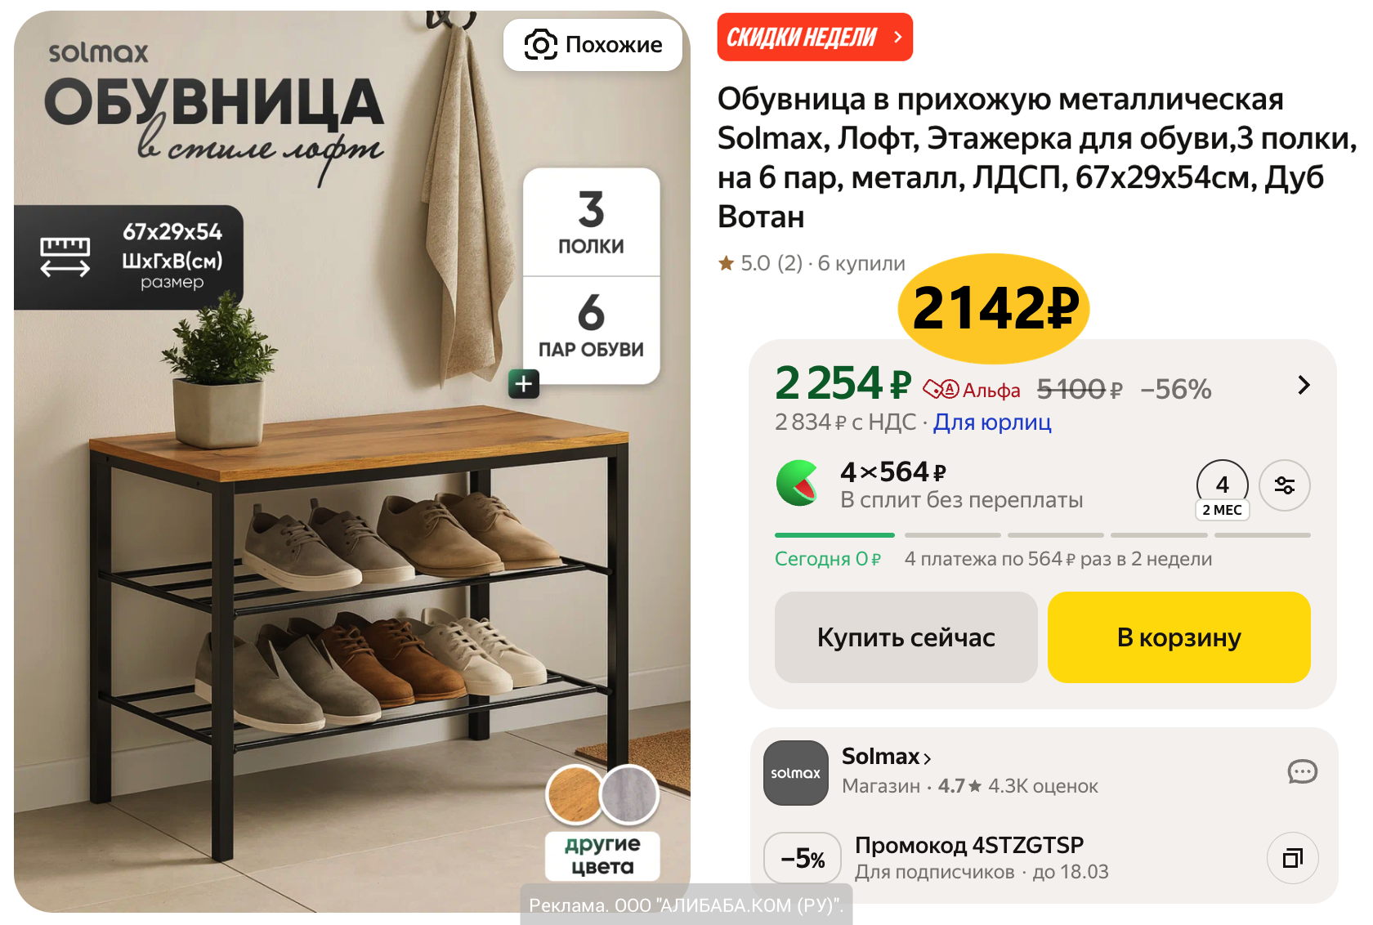The image size is (1373, 925).
Task: Open the shoe rack product image
Action: (x=352, y=462)
